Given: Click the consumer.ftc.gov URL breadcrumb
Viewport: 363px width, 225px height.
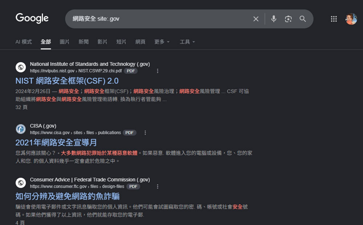Looking at the screenshot, I should tap(77, 187).
